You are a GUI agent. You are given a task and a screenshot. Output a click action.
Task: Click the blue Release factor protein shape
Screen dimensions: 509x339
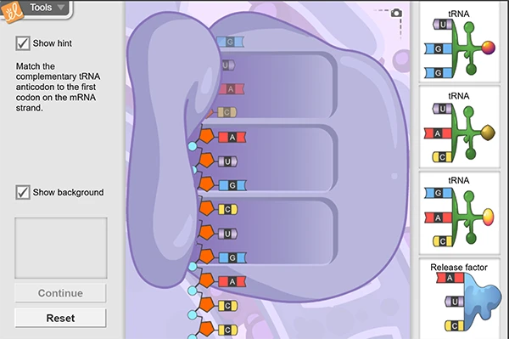pyautogui.click(x=481, y=300)
